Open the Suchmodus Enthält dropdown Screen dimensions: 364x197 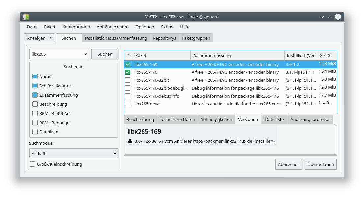(74, 153)
